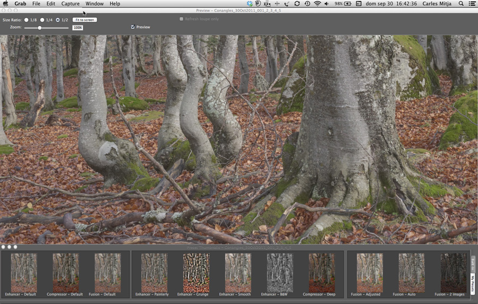The image size is (478, 304).
Task: Open the Spotlight search icon
Action: coord(460,4)
